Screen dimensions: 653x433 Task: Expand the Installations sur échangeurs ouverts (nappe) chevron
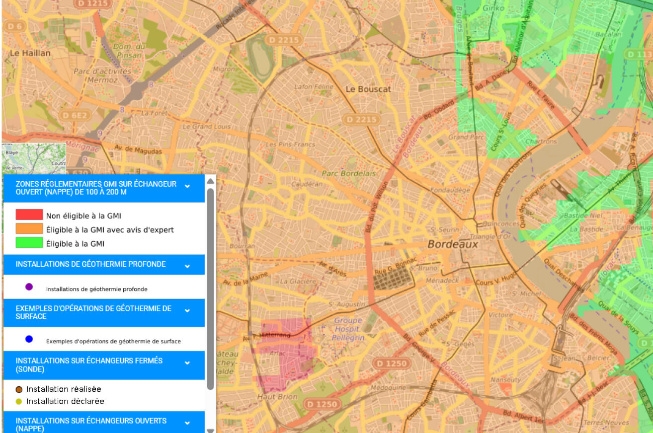pyautogui.click(x=187, y=423)
